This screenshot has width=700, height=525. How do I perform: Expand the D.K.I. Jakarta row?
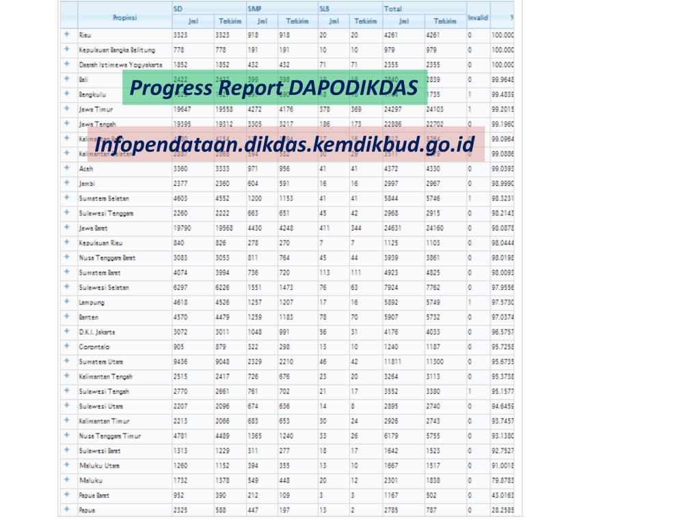click(x=67, y=332)
